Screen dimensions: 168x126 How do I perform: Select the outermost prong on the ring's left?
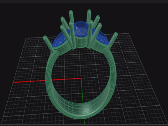pos(48,44)
